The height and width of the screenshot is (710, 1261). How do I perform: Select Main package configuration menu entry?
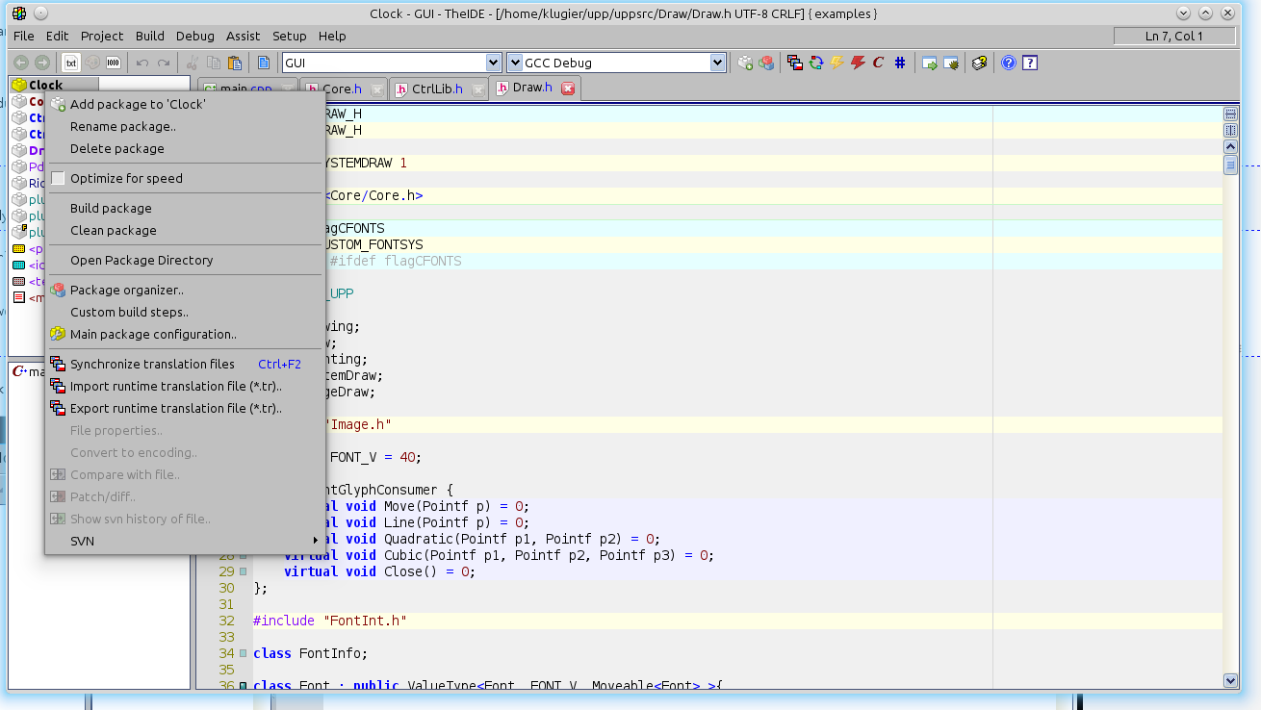153,334
